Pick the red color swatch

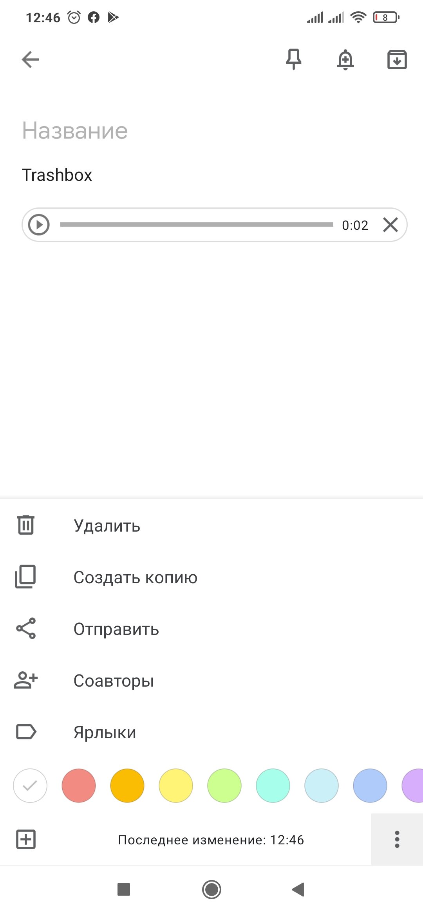[79, 786]
